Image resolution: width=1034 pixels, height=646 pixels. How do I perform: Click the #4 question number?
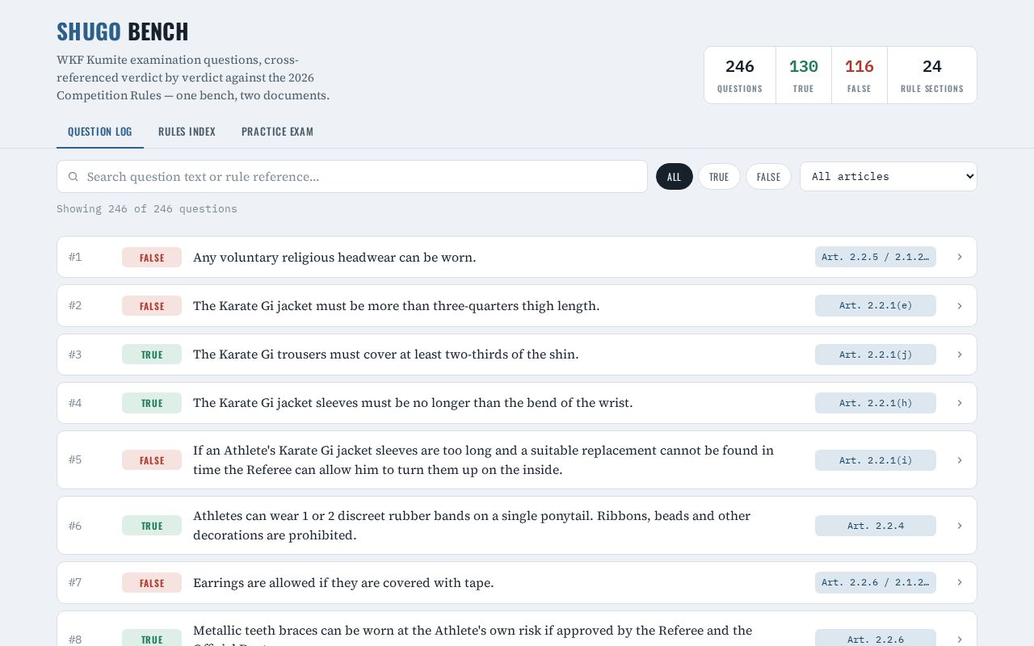(x=75, y=403)
